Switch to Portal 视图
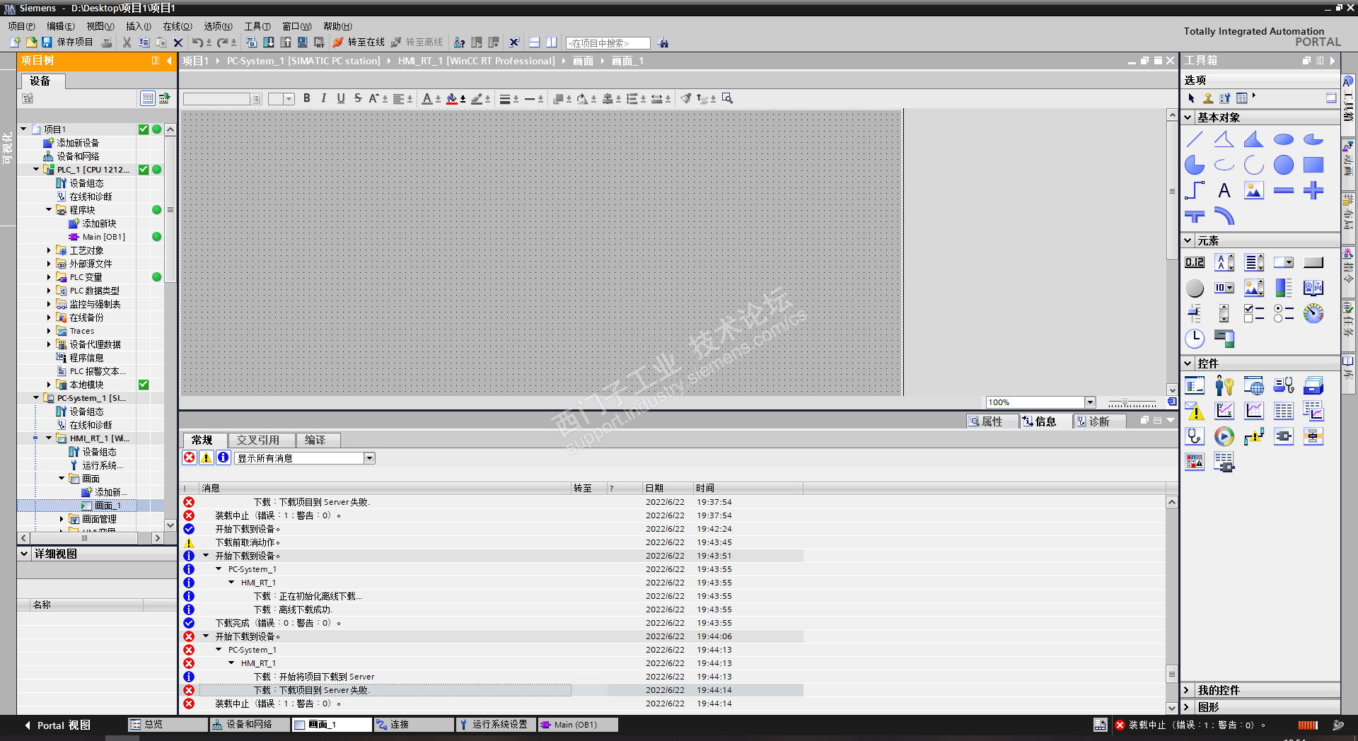Image resolution: width=1358 pixels, height=741 pixels. coord(57,725)
